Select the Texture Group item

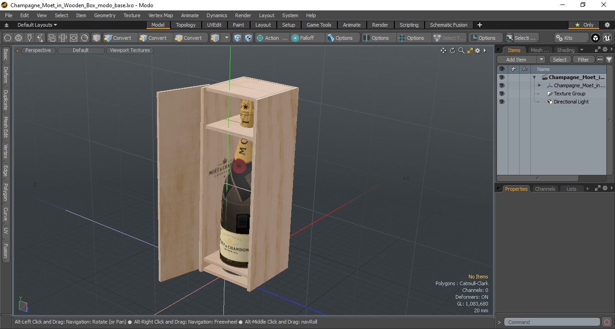pyautogui.click(x=569, y=94)
